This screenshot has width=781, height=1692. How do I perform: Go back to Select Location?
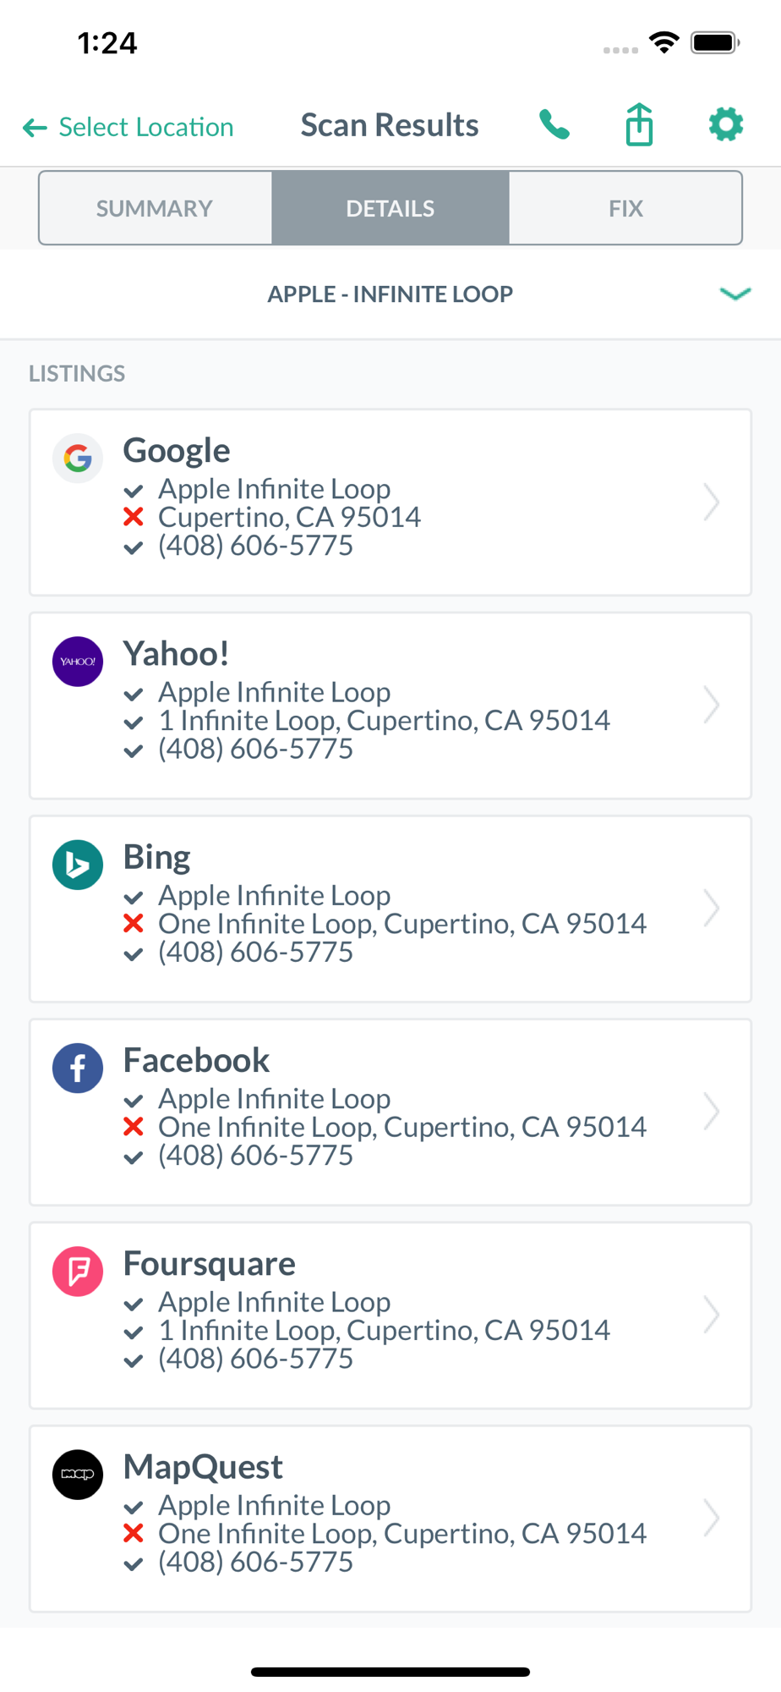click(128, 127)
